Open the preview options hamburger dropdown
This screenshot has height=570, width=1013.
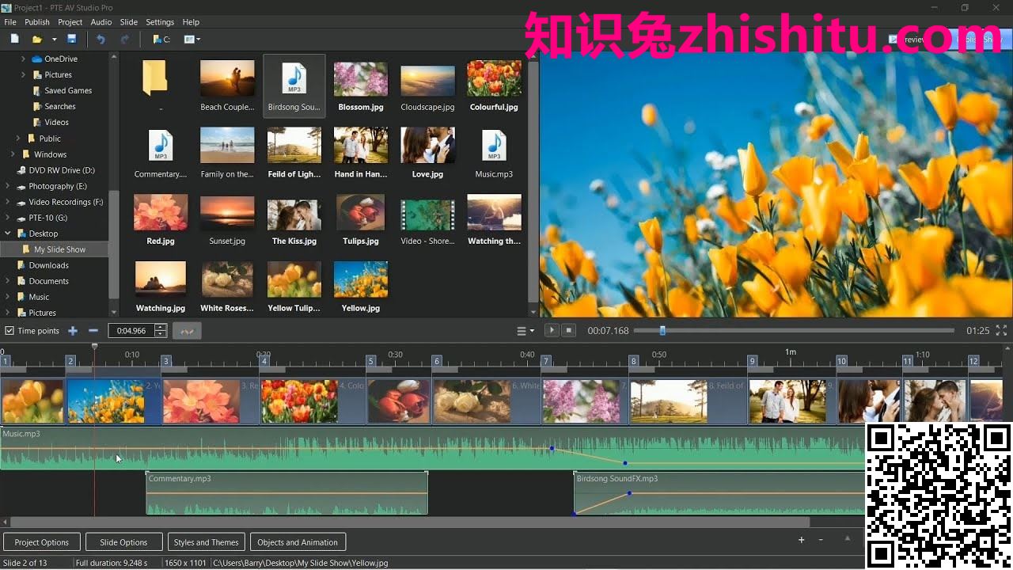point(525,331)
